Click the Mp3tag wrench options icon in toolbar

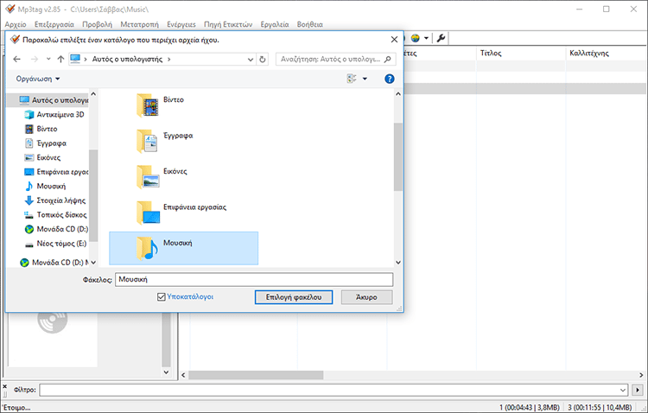click(x=441, y=38)
